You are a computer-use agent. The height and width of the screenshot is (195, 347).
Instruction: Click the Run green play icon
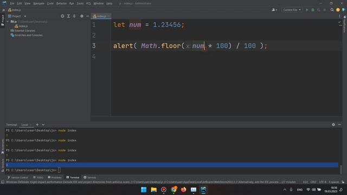pyautogui.click(x=307, y=10)
